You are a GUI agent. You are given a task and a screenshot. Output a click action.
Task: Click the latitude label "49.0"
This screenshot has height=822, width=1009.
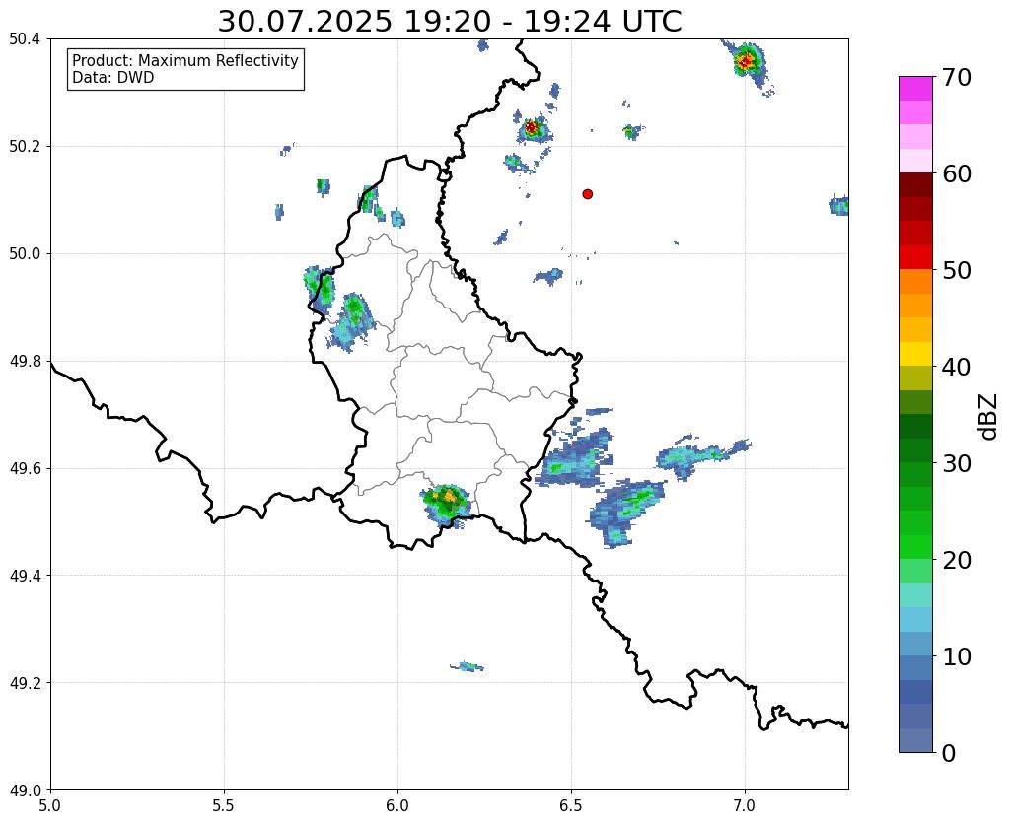tap(25, 789)
